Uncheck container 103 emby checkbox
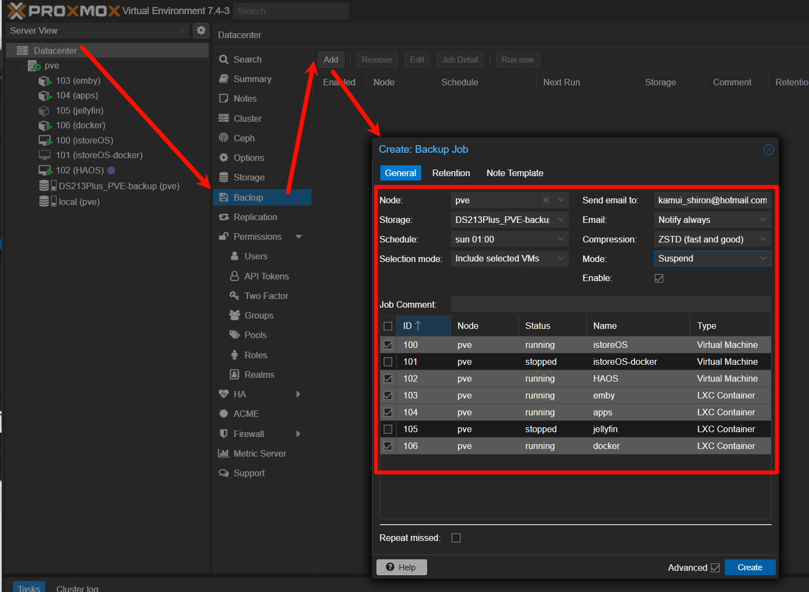Viewport: 809px width, 592px height. click(388, 395)
